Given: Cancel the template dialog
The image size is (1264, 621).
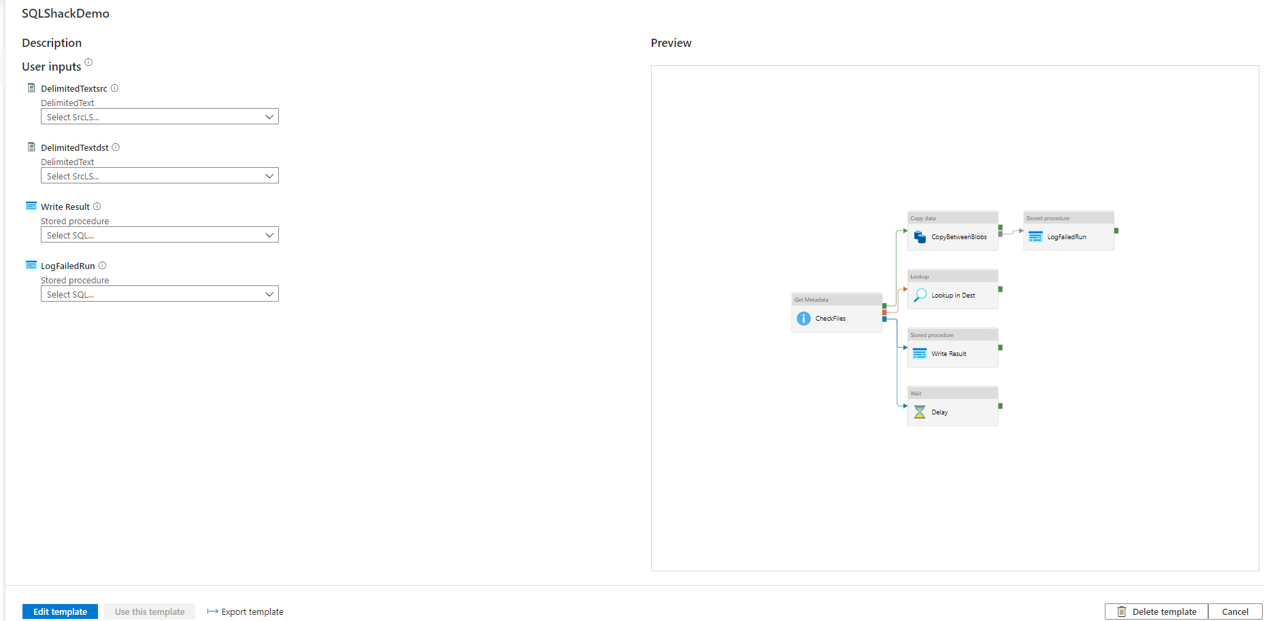Looking at the screenshot, I should tap(1235, 611).
